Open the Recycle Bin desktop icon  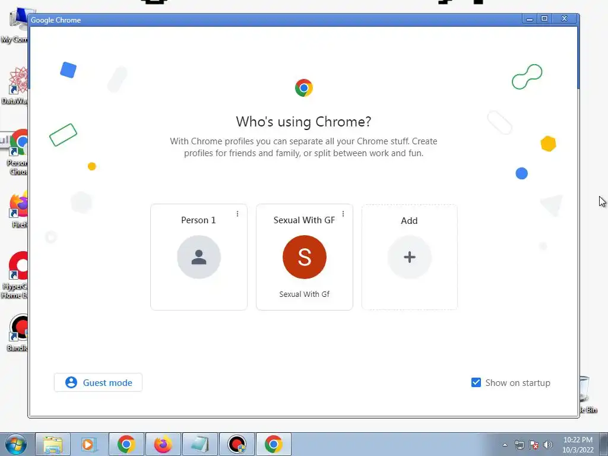[x=587, y=394]
